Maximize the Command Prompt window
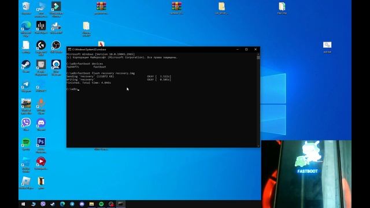Screen dimensions: 370x208 [x=246, y=49]
